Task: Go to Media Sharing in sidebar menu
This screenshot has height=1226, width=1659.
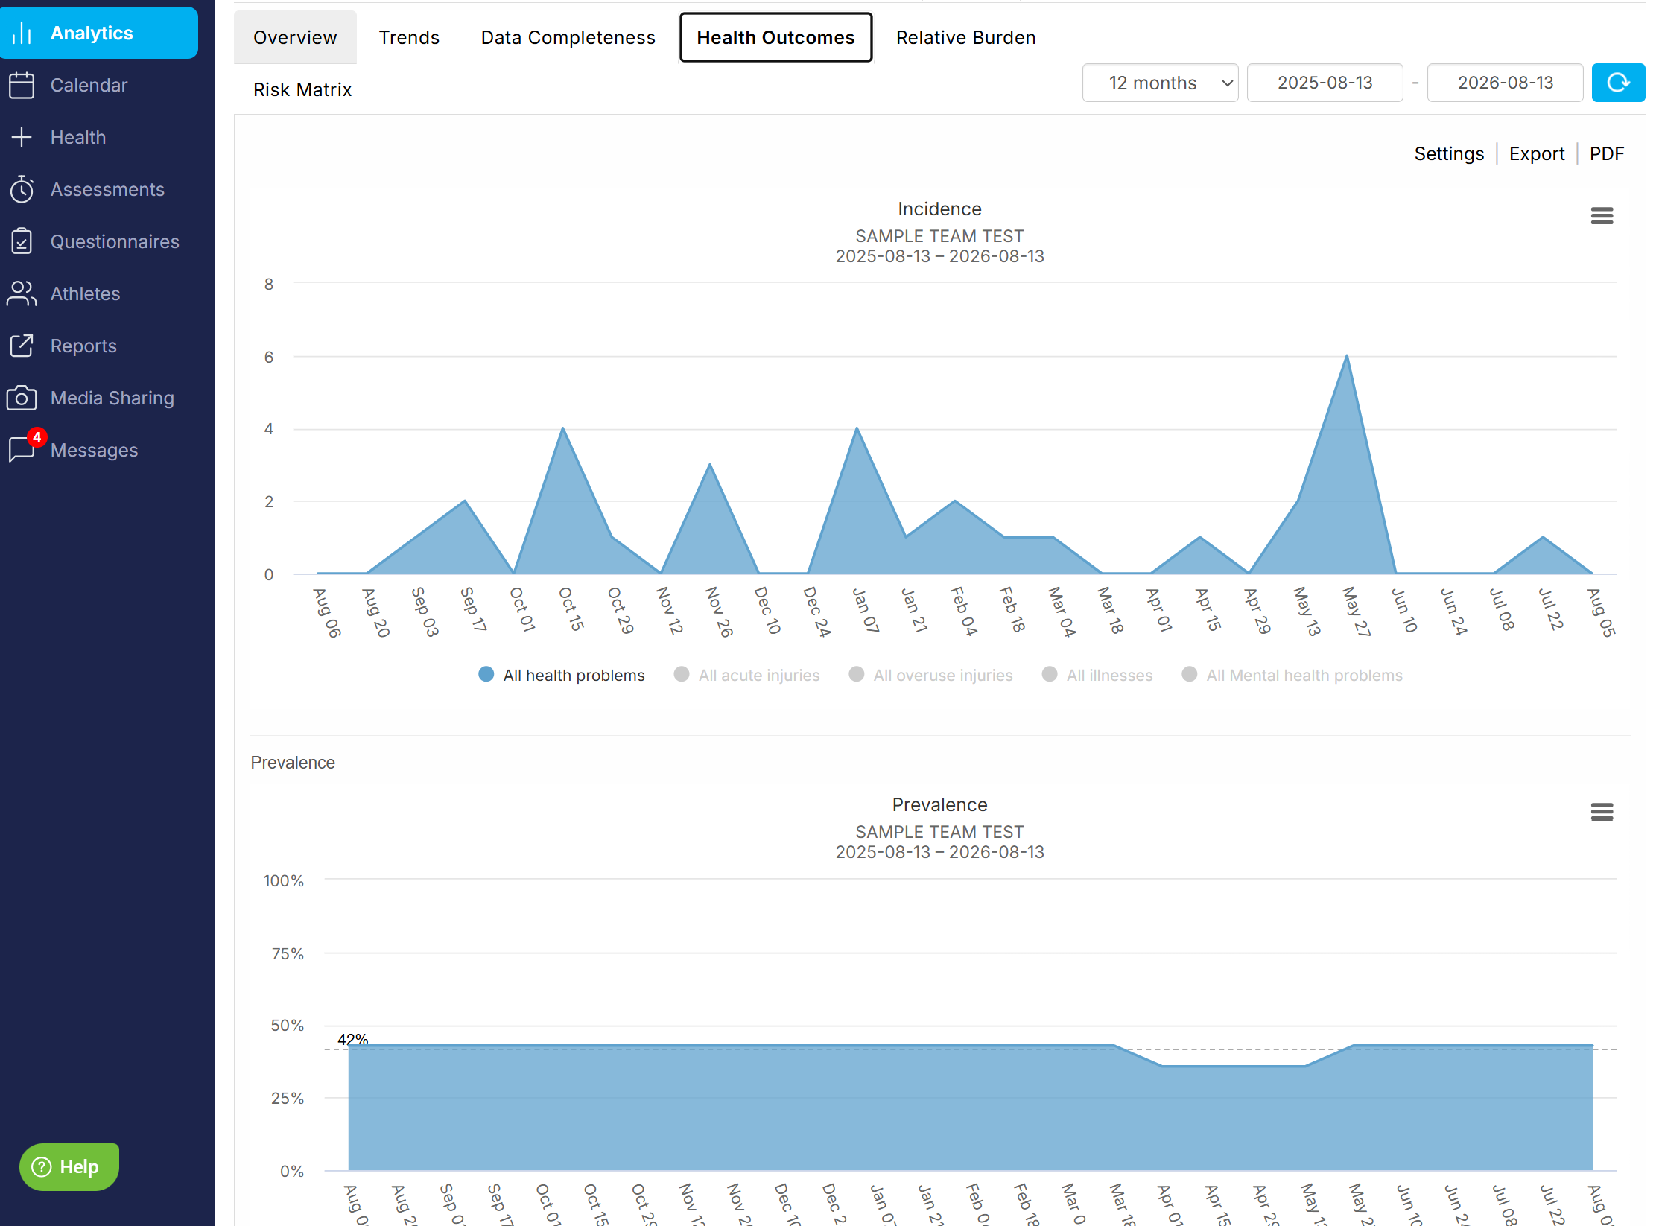Action: [x=112, y=398]
